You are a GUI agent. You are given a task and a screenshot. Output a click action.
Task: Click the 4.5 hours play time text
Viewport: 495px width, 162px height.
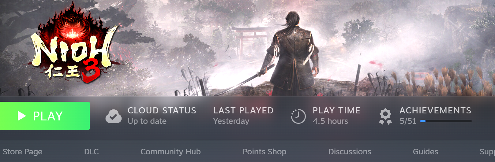pos(330,121)
